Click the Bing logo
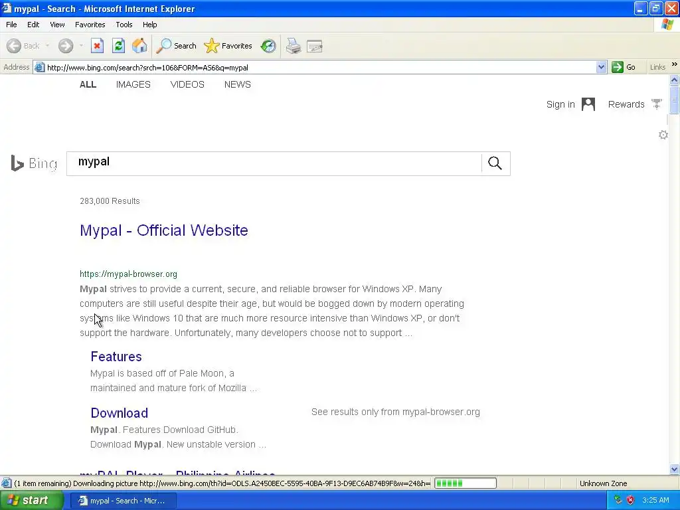The width and height of the screenshot is (680, 510). [x=34, y=163]
